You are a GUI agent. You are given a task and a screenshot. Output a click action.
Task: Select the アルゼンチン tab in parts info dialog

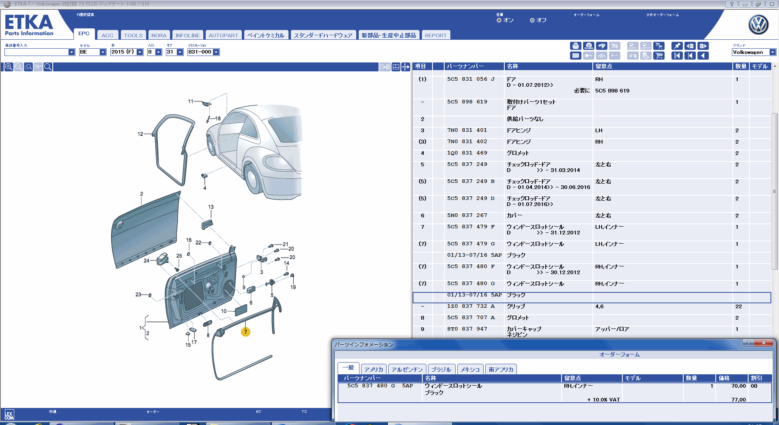(407, 369)
